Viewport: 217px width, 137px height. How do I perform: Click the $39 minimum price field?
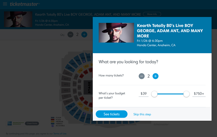pyautogui.click(x=143, y=94)
